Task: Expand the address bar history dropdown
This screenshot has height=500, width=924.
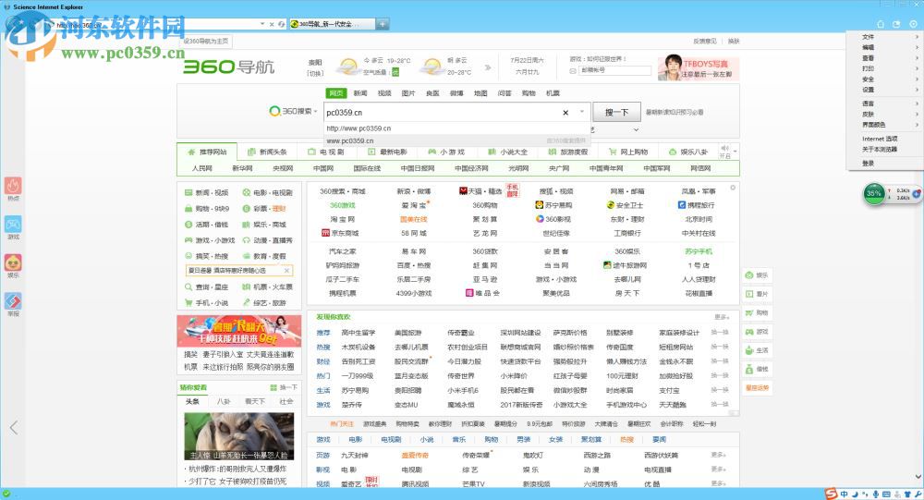Action: click(262, 24)
